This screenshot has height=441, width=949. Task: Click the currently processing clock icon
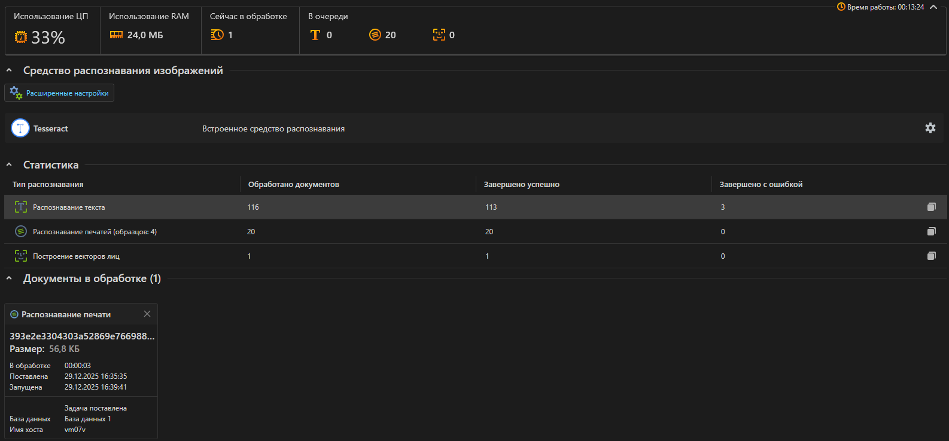tap(217, 35)
